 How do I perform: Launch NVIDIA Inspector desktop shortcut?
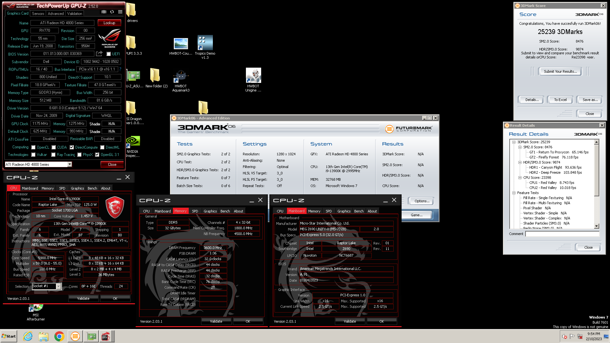point(132,147)
